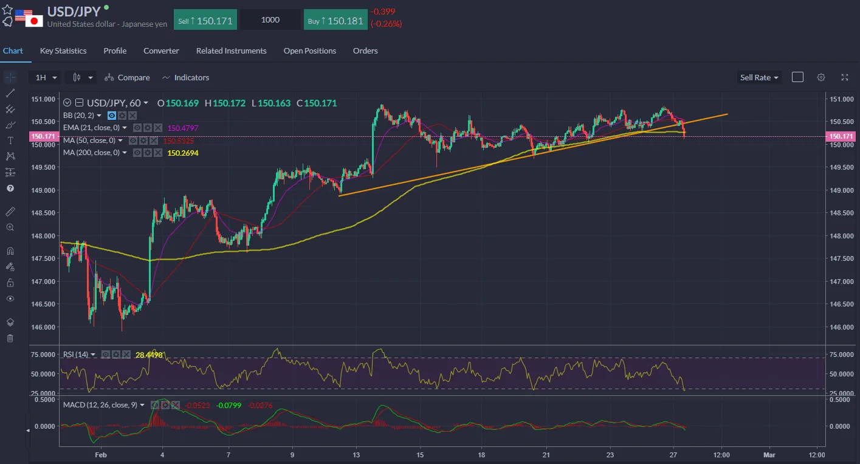860x464 pixels.
Task: Open the Open Positions tab
Action: pos(310,51)
